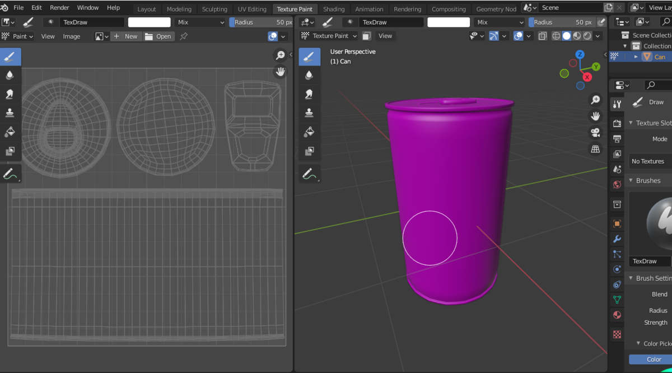Screen dimensions: 672x373
Task: Switch to the Shading workspace tab
Action: tap(334, 9)
